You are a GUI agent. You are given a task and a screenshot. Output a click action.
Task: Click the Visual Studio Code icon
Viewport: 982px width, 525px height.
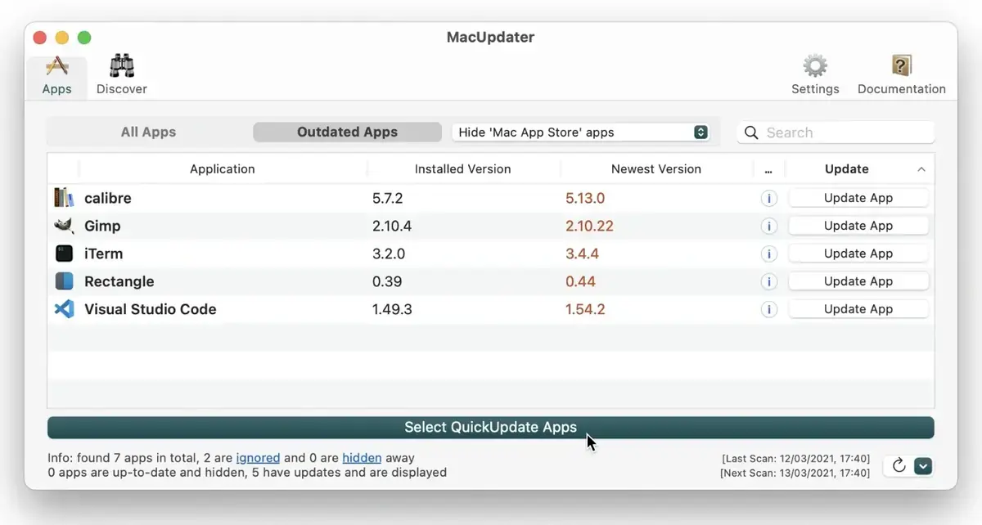(65, 308)
